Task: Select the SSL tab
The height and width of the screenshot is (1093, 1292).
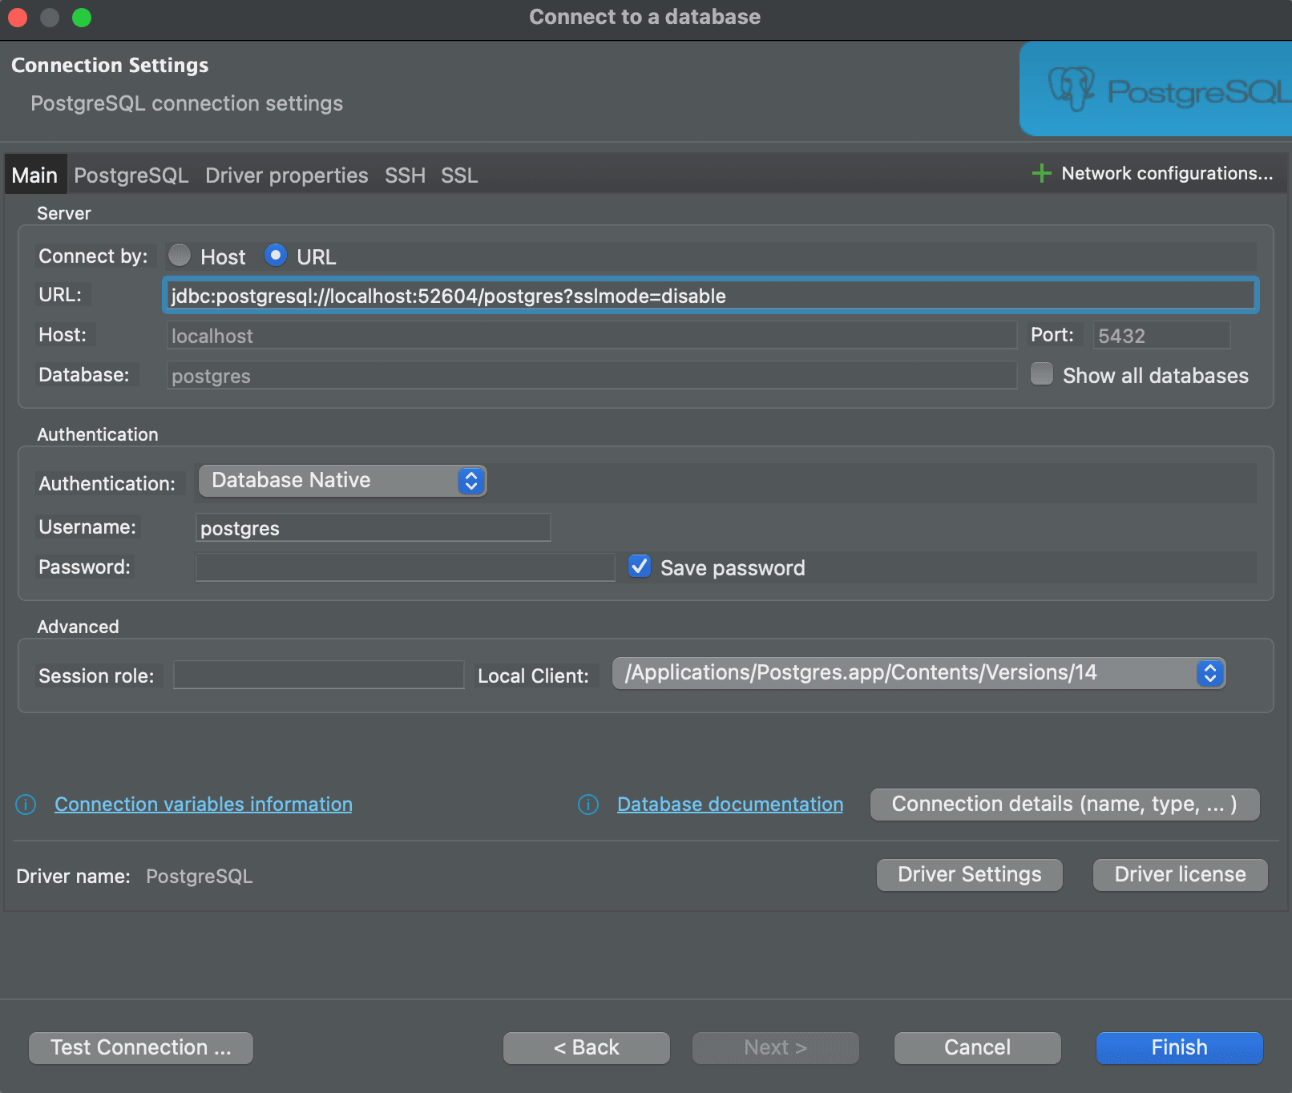Action: tap(458, 175)
